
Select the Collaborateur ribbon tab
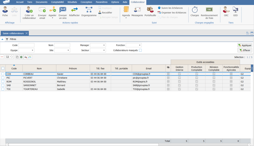click(138, 2)
